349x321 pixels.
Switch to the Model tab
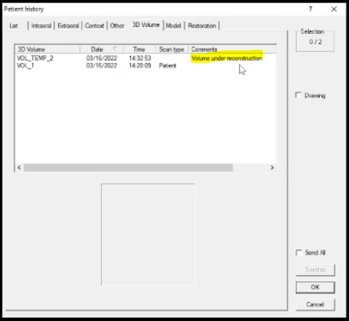coord(173,26)
